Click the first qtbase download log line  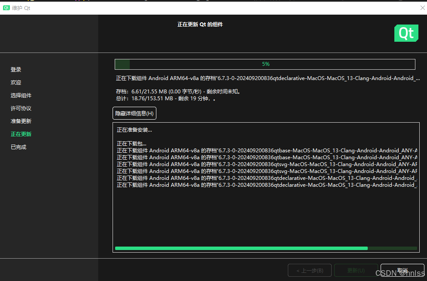pos(267,150)
